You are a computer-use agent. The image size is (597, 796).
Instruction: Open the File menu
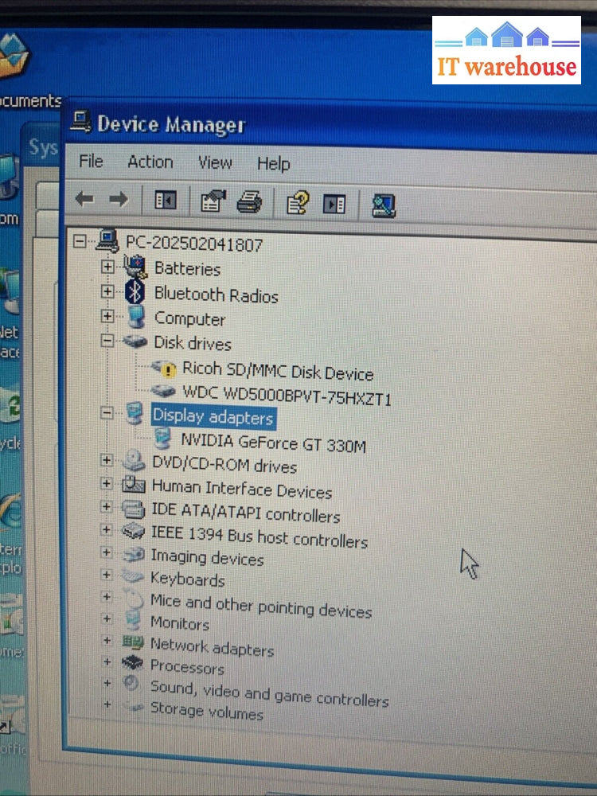pos(91,162)
